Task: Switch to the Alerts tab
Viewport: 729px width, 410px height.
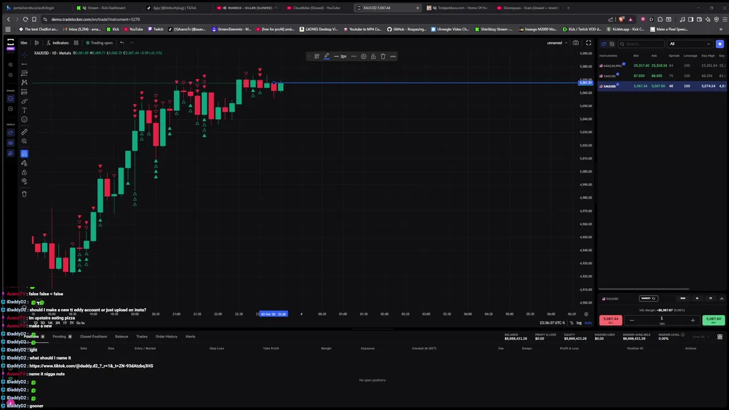Action: pyautogui.click(x=190, y=337)
